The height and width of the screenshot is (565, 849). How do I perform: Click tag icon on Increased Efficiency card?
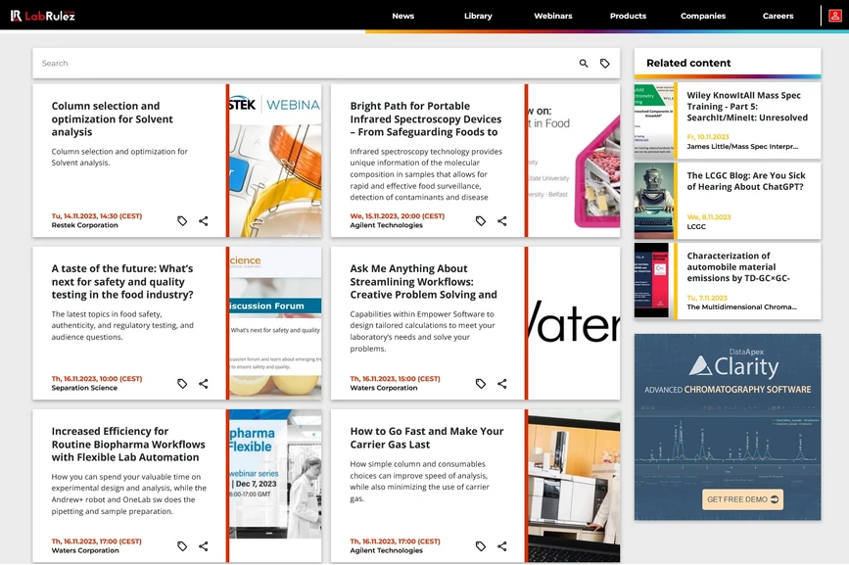coord(182,546)
